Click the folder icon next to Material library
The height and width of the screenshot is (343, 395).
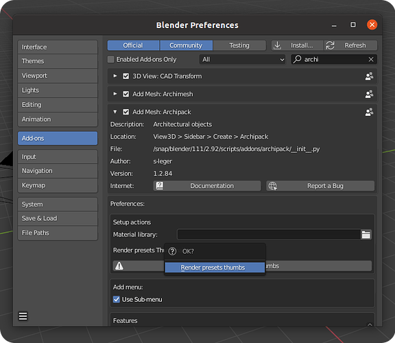[366, 235]
